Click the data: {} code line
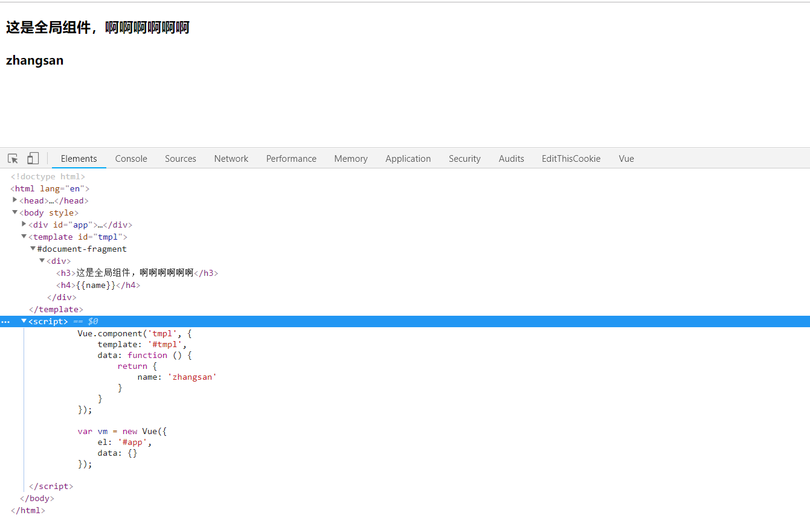Screen dimensions: 810x521 (117, 453)
